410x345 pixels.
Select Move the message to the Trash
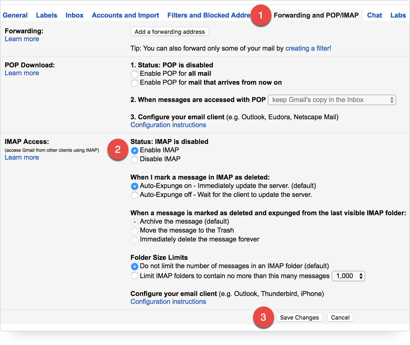pos(134,231)
